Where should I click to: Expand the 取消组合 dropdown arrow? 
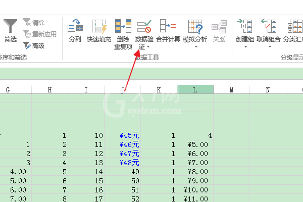tap(270, 47)
